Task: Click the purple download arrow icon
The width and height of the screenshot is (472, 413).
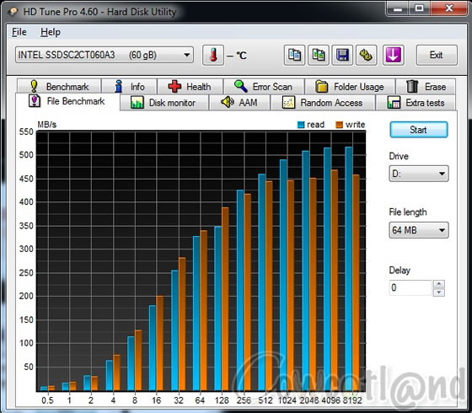Action: click(x=393, y=55)
